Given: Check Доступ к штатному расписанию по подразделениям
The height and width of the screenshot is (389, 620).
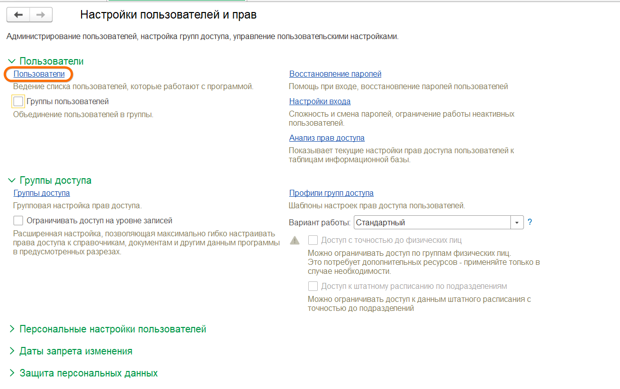Looking at the screenshot, I should coord(313,286).
